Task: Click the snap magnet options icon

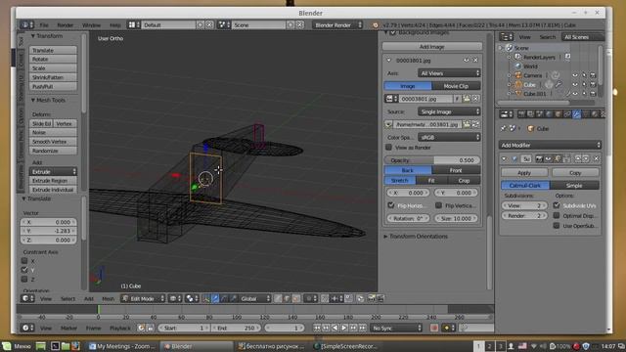Action: click(325, 298)
